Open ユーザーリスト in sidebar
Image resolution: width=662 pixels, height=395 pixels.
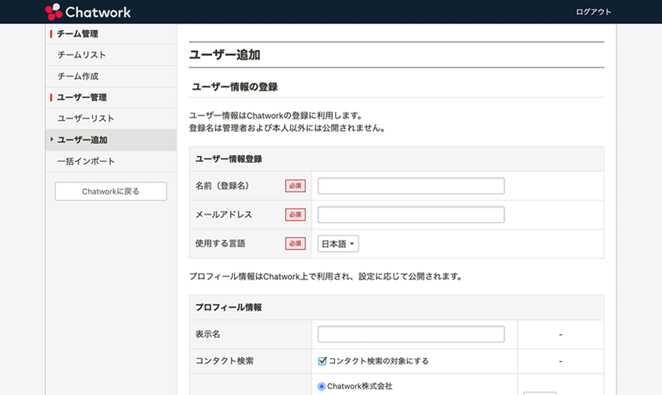111,119
